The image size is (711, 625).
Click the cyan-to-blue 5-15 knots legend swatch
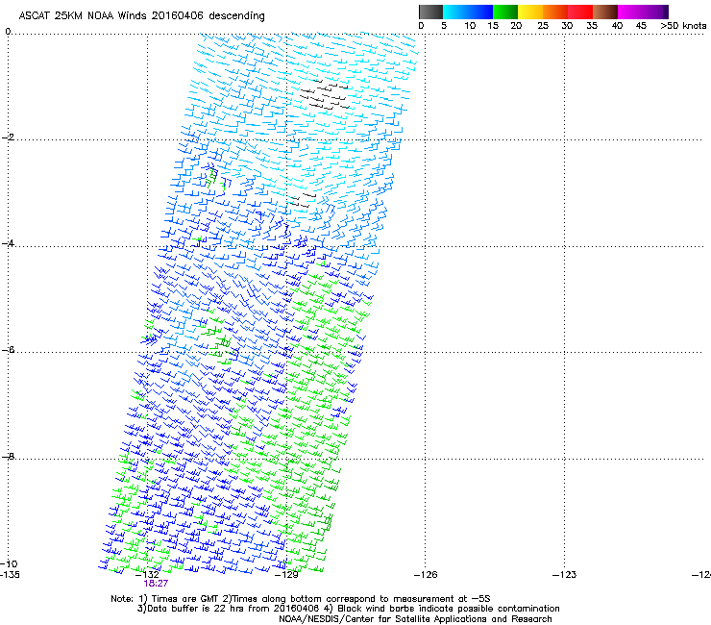468,12
